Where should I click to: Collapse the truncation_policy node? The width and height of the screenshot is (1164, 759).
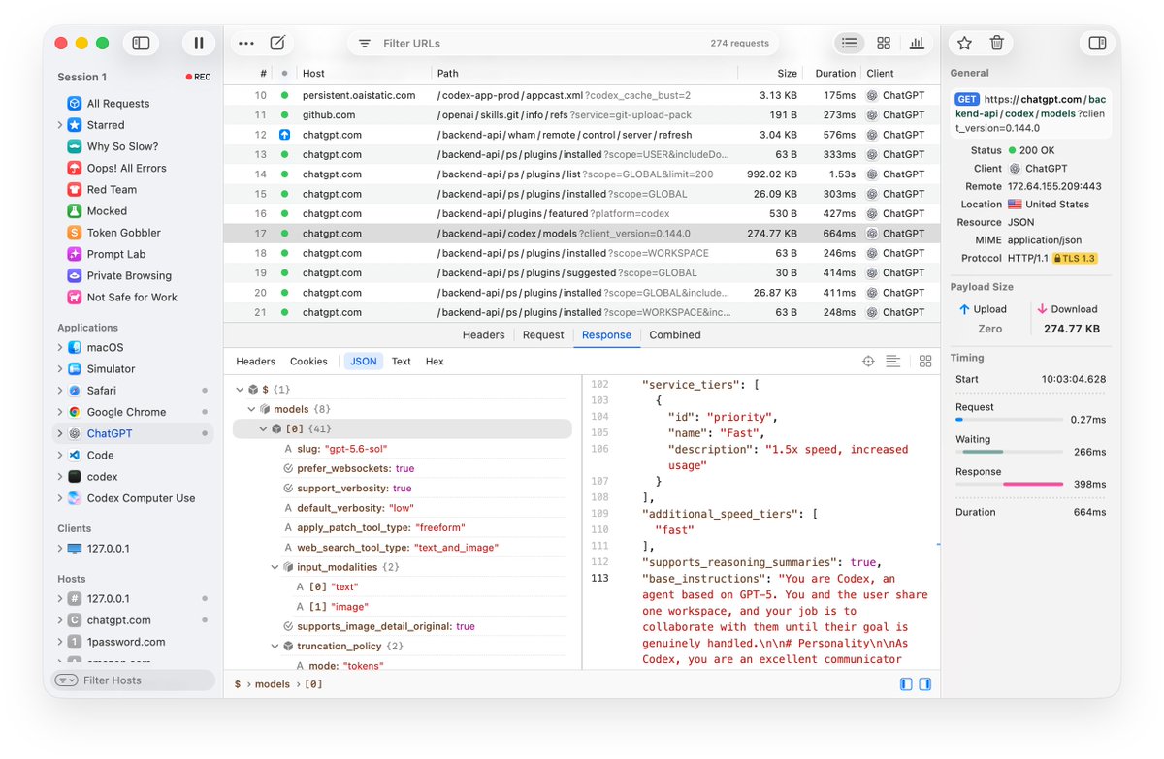275,647
